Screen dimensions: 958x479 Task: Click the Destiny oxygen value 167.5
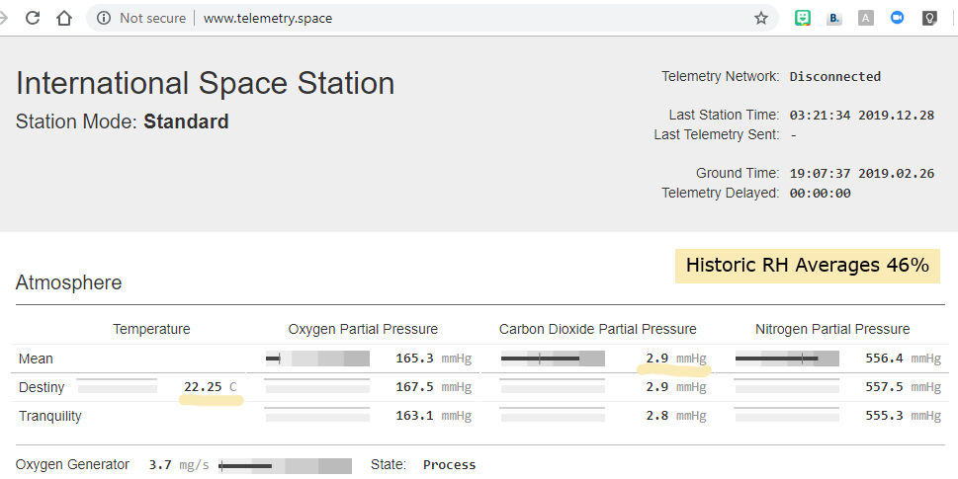(x=414, y=387)
